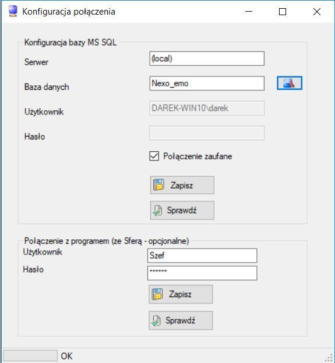Screen dimensions: 335x363
Task: Click the disabled DAREK-WIN10\darek user field
Action: 207,108
